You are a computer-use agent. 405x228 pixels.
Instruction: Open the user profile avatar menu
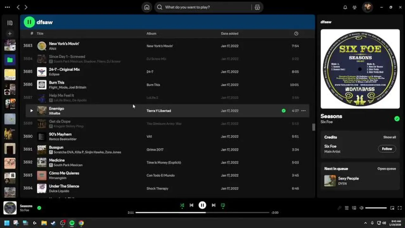[x=368, y=7]
